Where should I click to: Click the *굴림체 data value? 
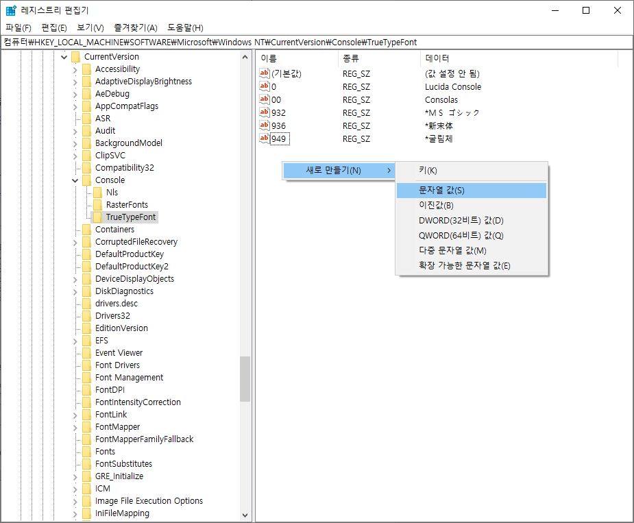tap(439, 138)
